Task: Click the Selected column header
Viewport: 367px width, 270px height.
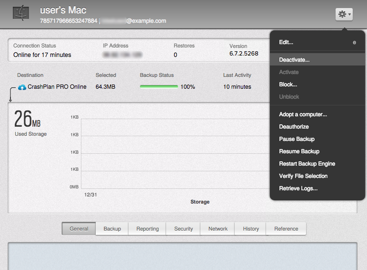Action: coord(106,75)
